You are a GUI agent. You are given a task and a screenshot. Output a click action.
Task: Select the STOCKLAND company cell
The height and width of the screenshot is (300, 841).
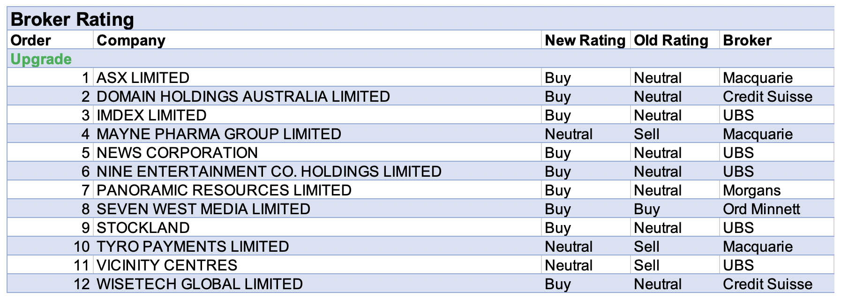(143, 228)
